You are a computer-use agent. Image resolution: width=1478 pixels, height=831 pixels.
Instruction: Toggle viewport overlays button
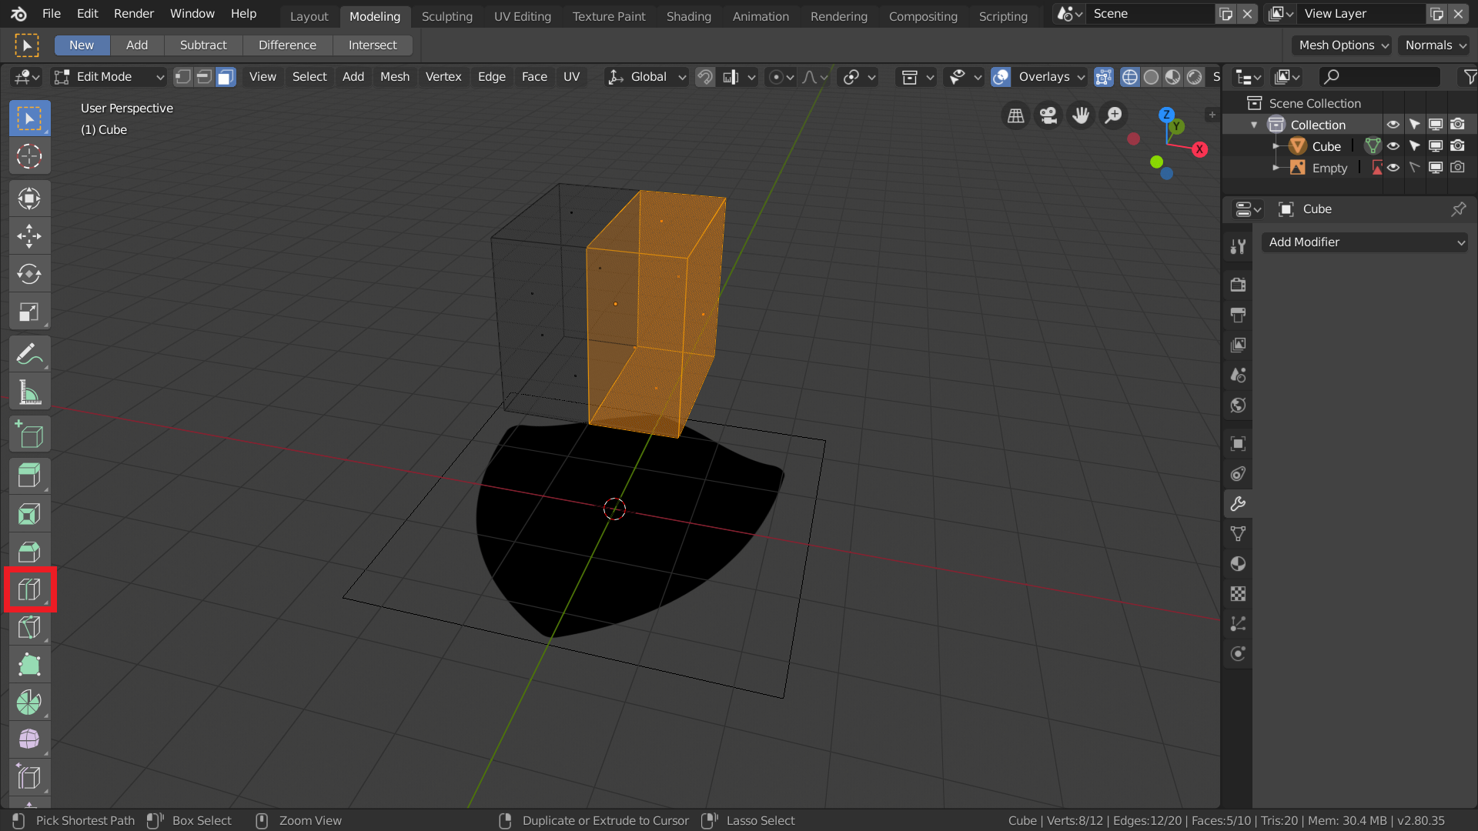tap(1001, 77)
